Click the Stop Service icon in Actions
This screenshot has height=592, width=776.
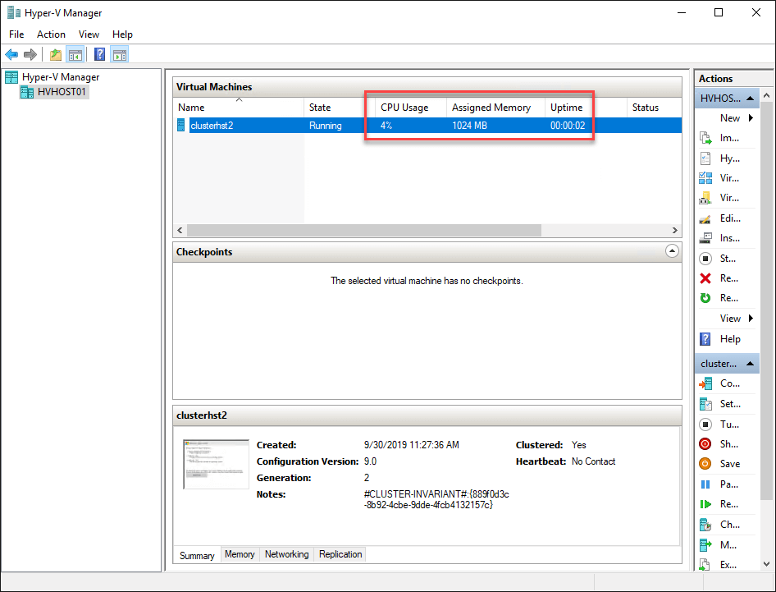(x=705, y=259)
